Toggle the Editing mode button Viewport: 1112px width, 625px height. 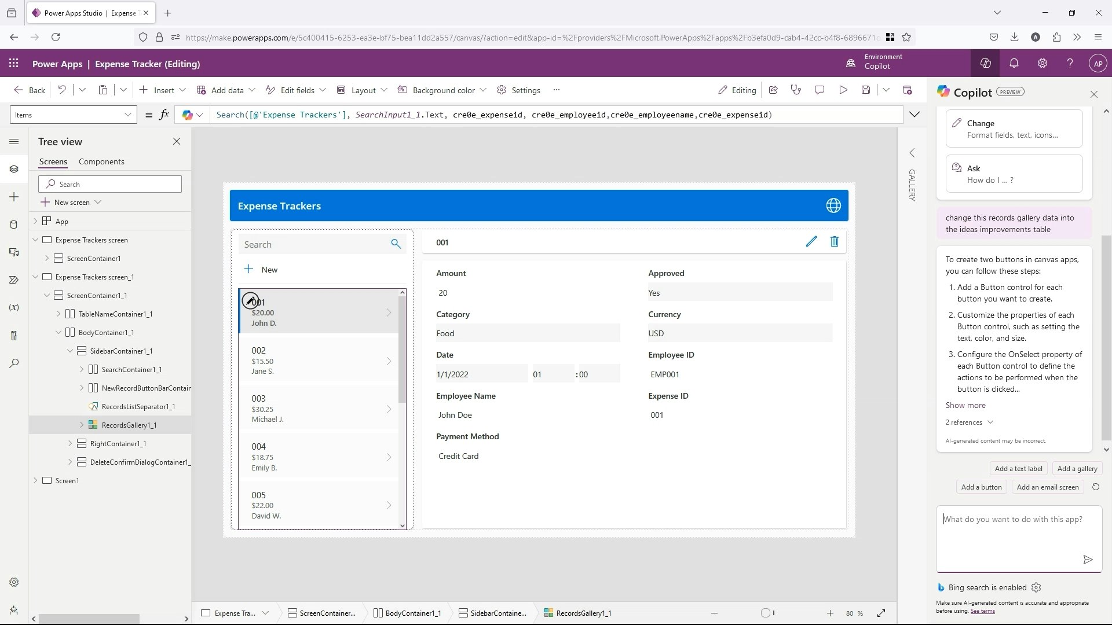click(x=737, y=90)
